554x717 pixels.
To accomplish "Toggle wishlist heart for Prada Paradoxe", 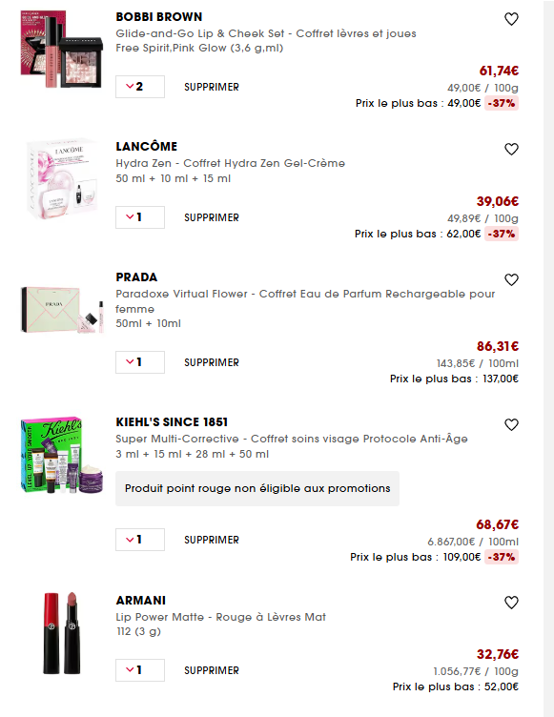I will [511, 280].
